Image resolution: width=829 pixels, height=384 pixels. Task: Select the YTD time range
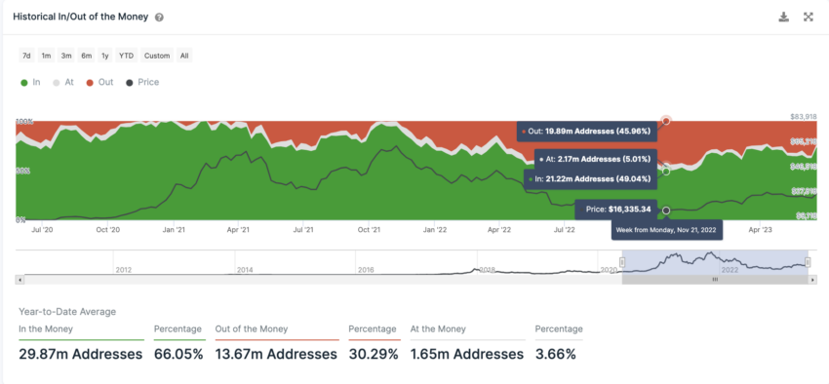(127, 56)
